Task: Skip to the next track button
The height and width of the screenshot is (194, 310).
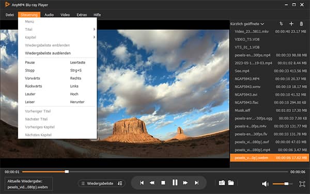Action: tap(196, 183)
